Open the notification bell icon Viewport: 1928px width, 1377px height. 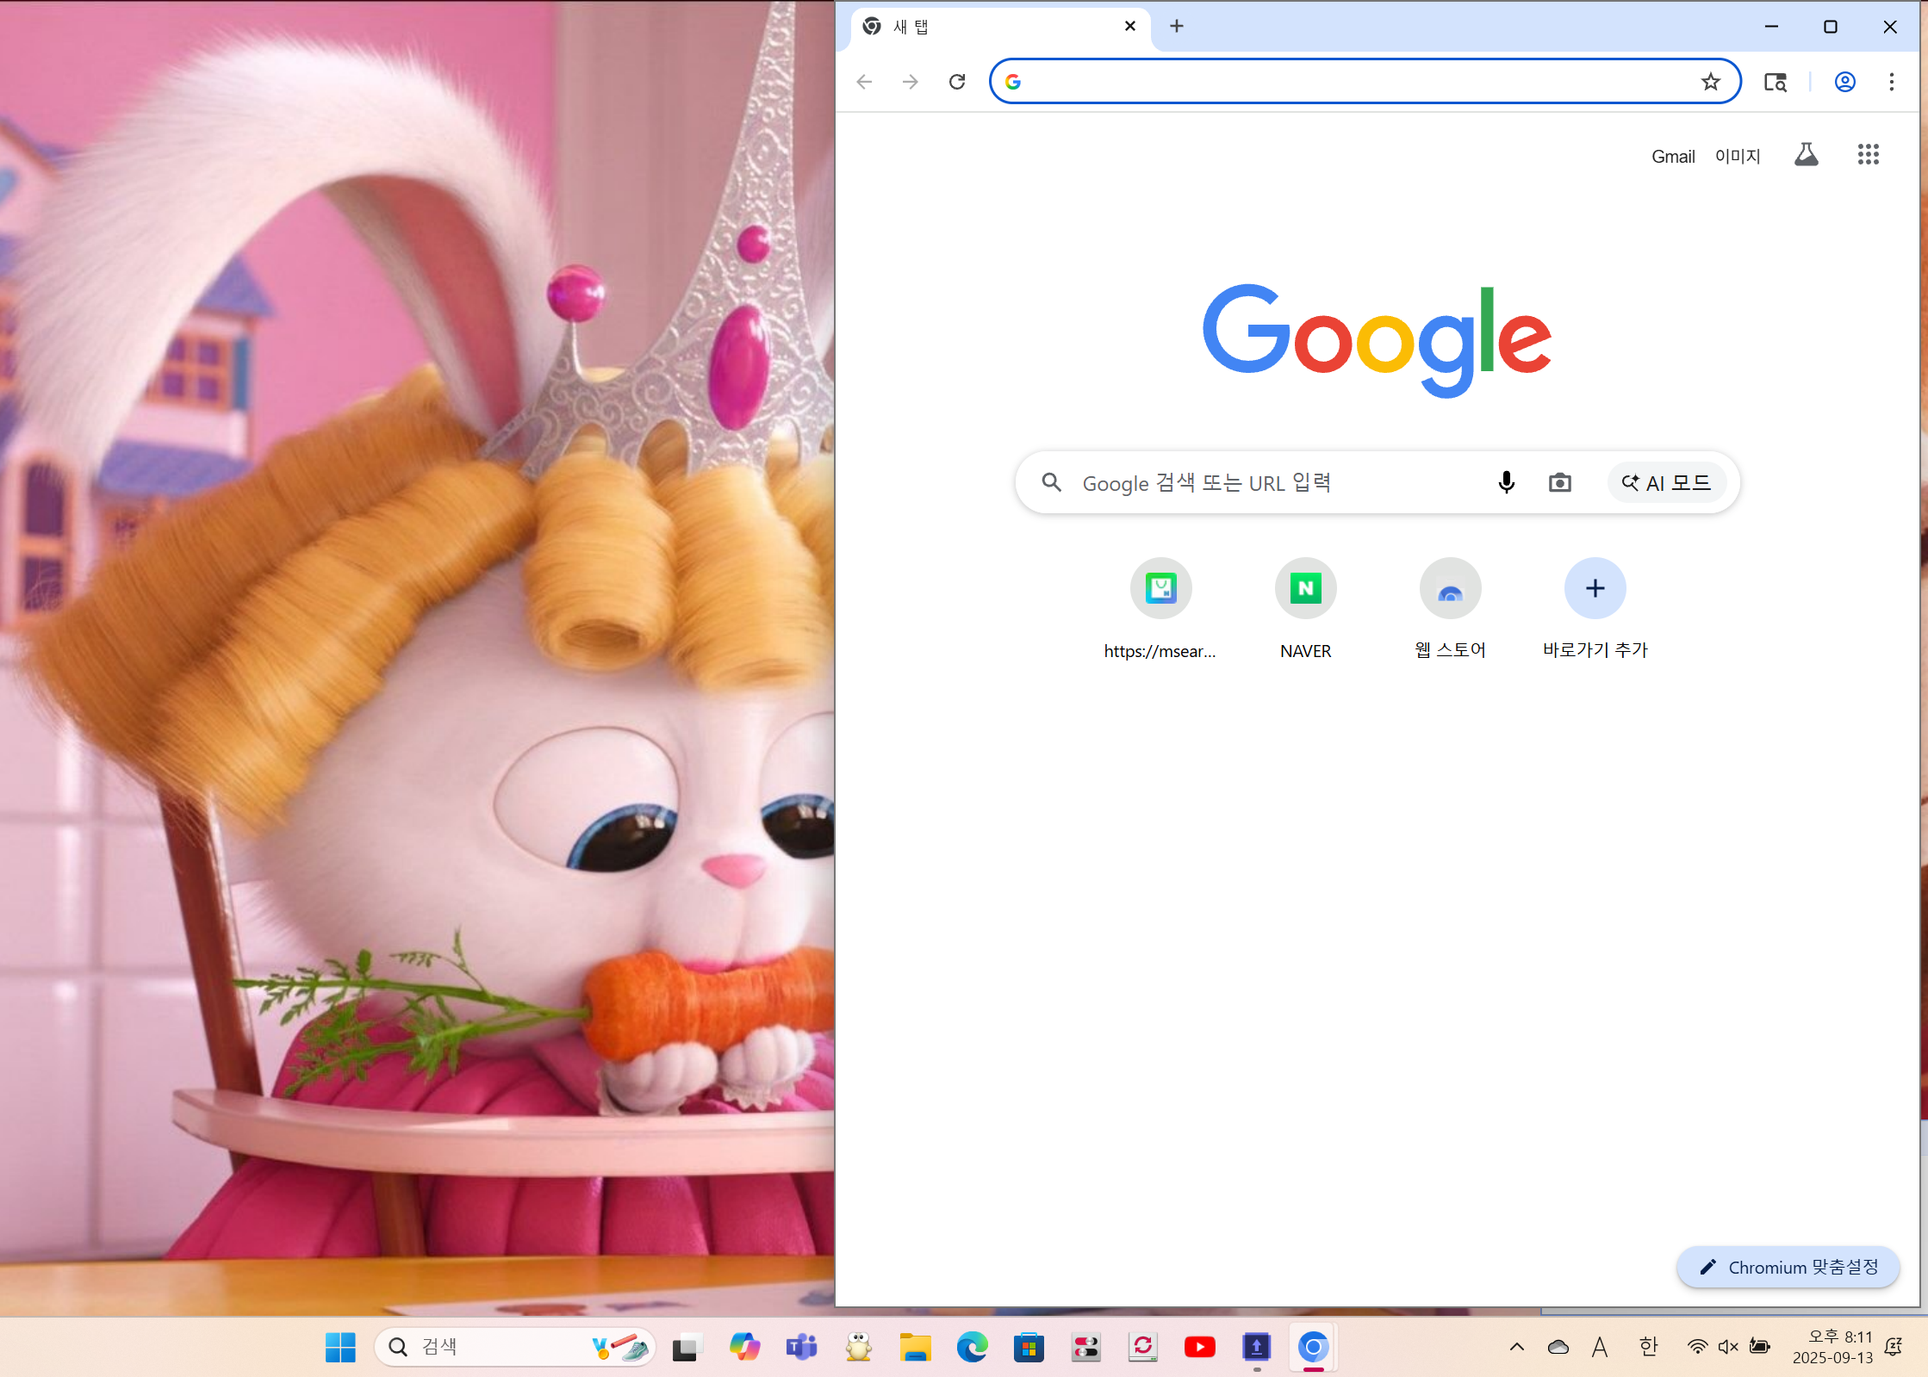(1894, 1347)
